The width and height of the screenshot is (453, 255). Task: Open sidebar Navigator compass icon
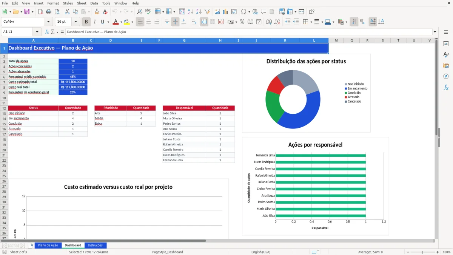click(446, 77)
